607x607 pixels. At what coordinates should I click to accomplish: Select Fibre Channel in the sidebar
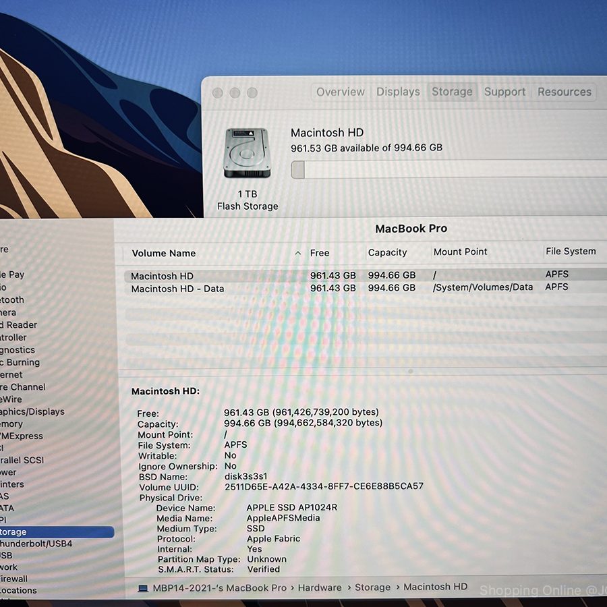22,387
